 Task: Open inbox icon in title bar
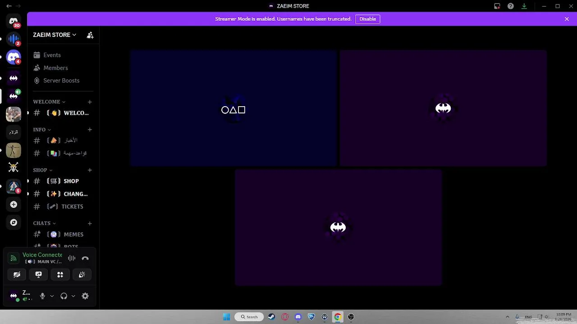pyautogui.click(x=497, y=6)
